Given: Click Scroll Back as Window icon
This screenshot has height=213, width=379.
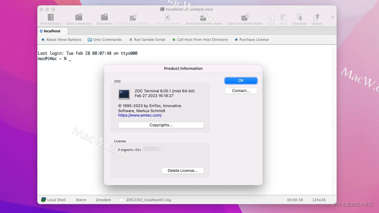Looking at the screenshot, I should point(133,17).
